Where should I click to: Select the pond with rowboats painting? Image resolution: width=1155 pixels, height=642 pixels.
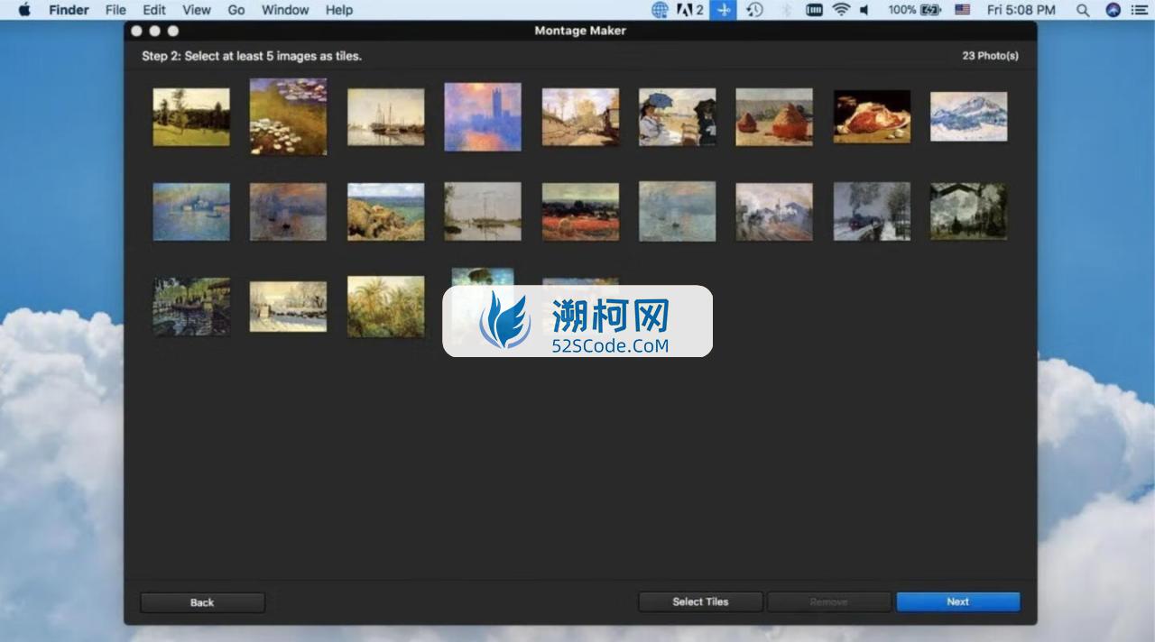(x=191, y=307)
